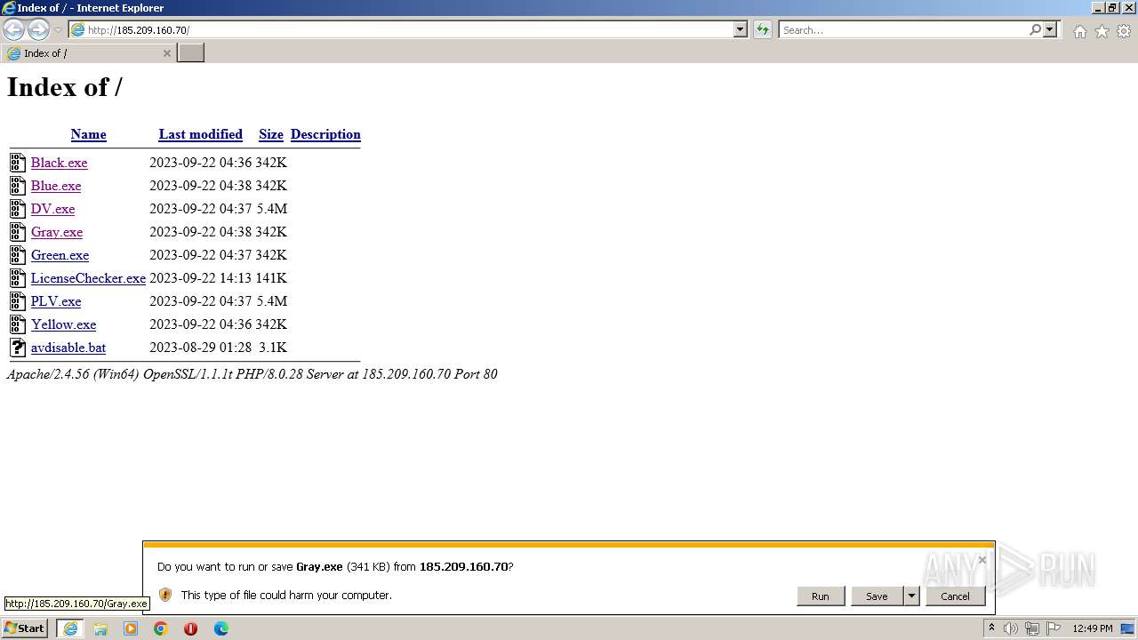Click the magnifier search icon

point(1036,29)
